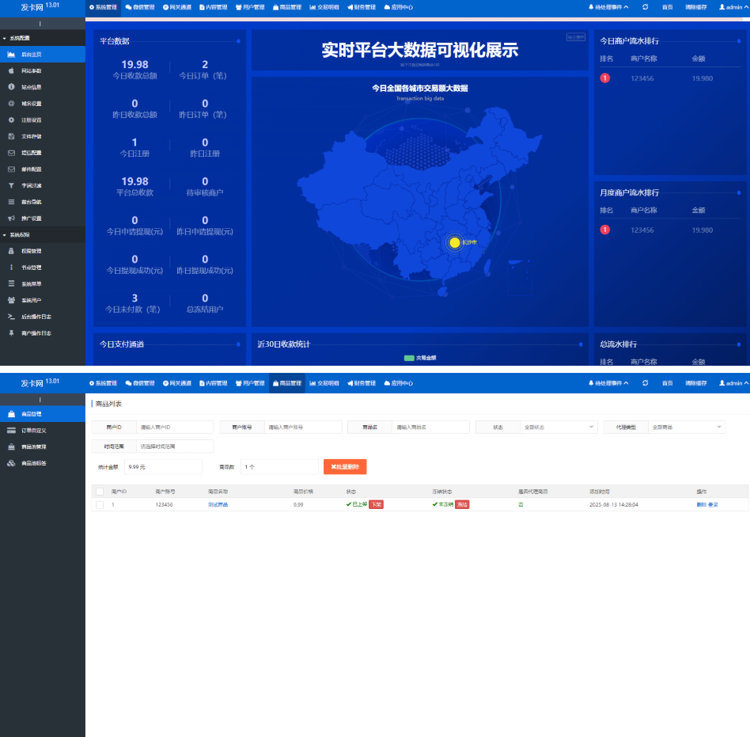Focus the 时间范围 date range field
The image size is (750, 737).
point(174,446)
